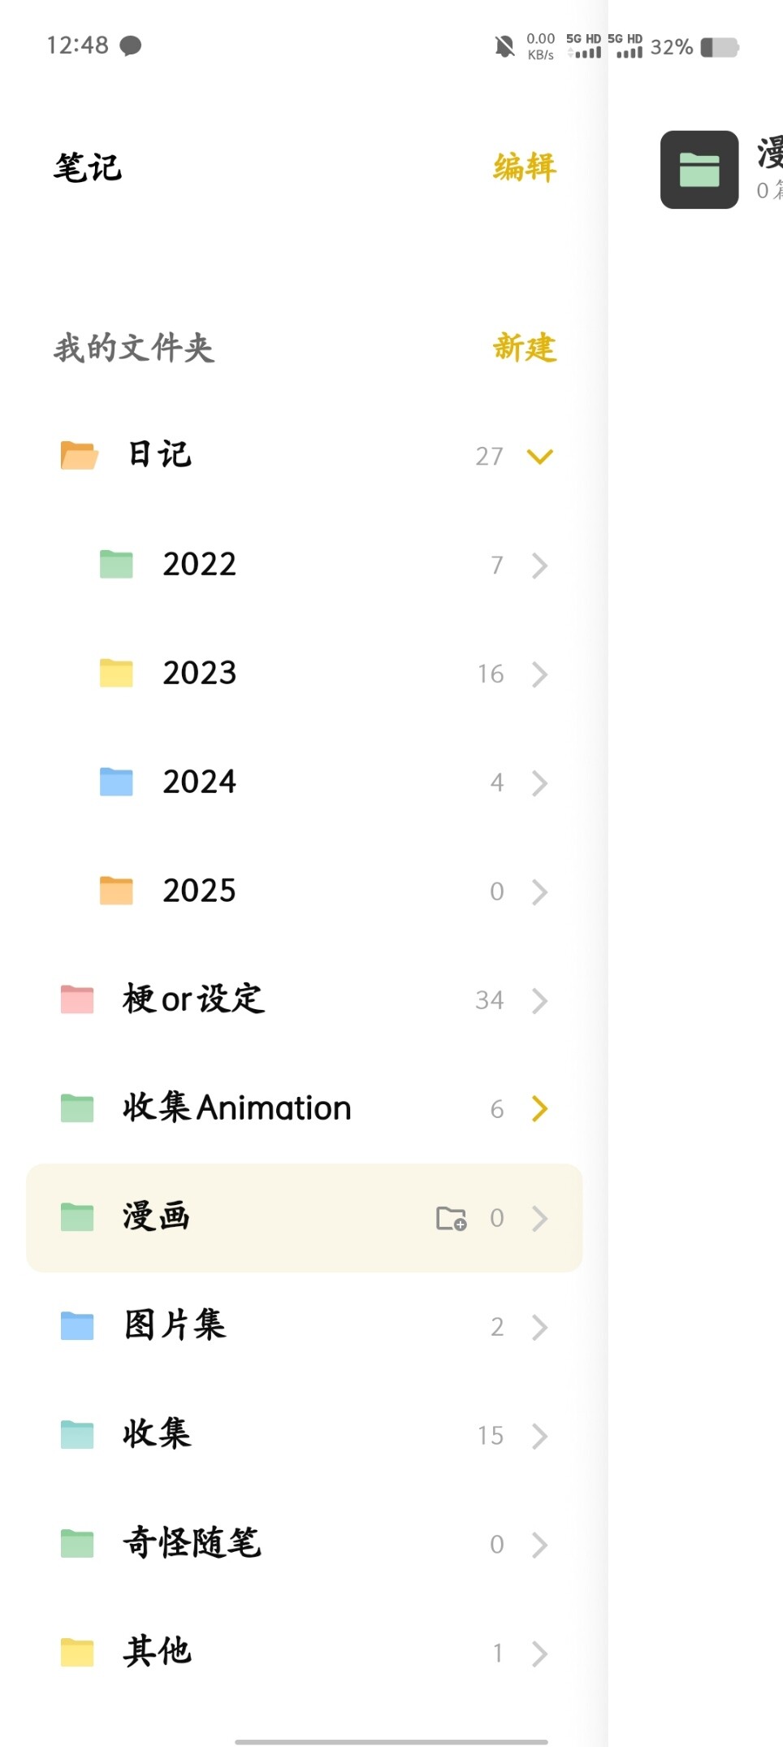Tap the pink 梗or设定 folder icon
The width and height of the screenshot is (783, 1747).
tap(77, 999)
